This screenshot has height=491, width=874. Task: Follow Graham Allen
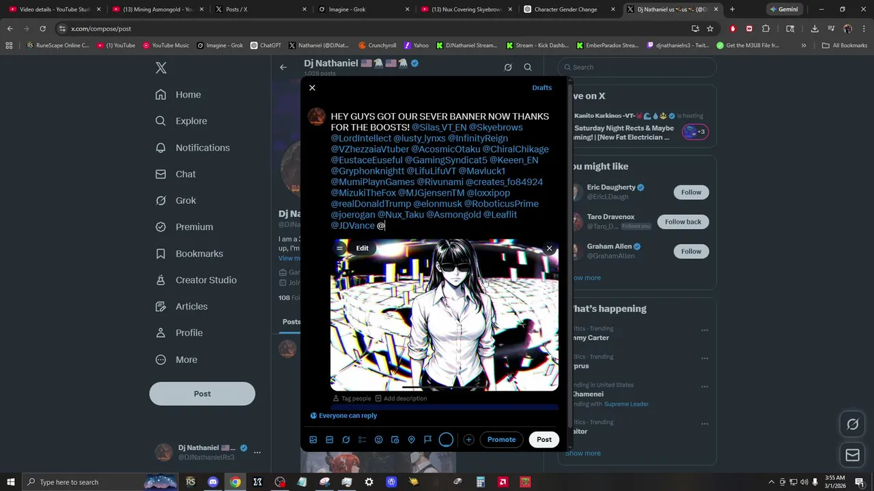click(691, 251)
